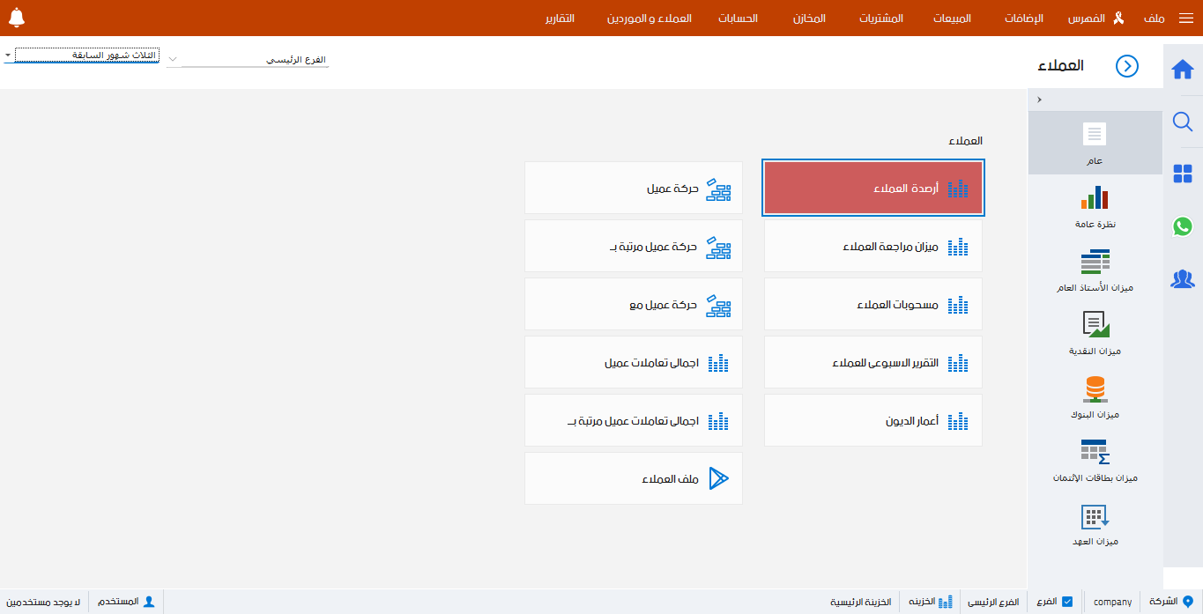Click لا يوجد مستخدمين in status bar
Viewport: 1203px width, 614px height.
pyautogui.click(x=42, y=602)
